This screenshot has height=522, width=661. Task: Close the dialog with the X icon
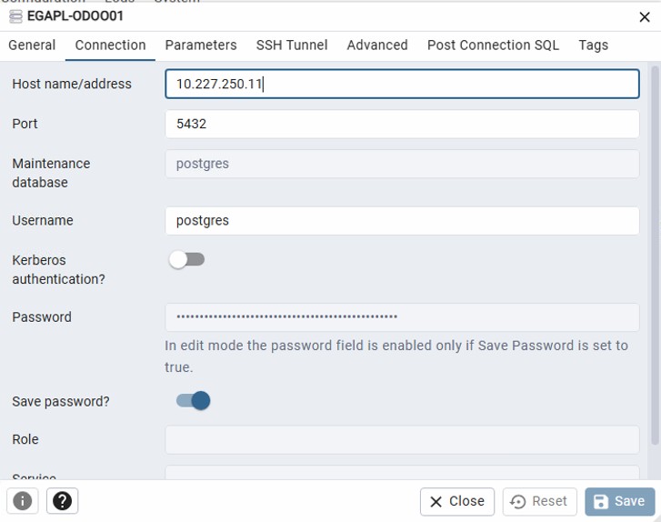click(645, 16)
